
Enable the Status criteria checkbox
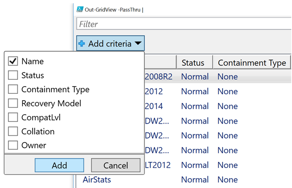pyautogui.click(x=13, y=75)
